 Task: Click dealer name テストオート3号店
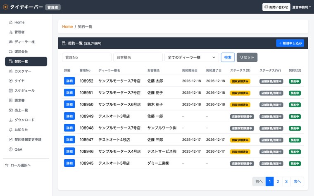pyautogui.click(x=114, y=116)
